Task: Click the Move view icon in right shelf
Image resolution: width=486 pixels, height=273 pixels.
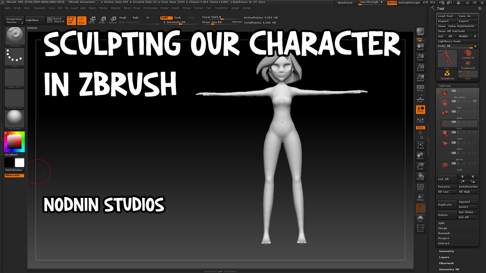Action: point(420,156)
